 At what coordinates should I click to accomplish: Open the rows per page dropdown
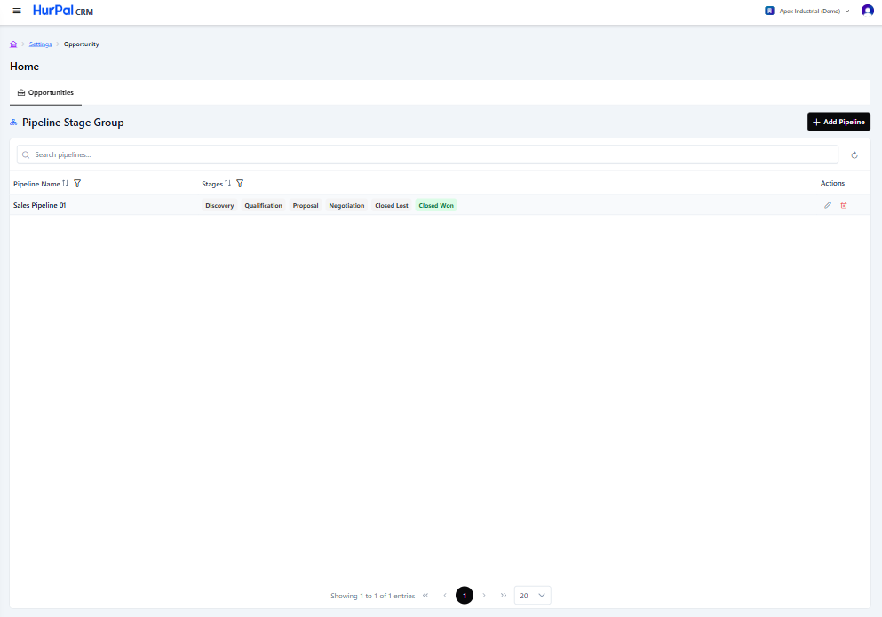[x=533, y=595]
